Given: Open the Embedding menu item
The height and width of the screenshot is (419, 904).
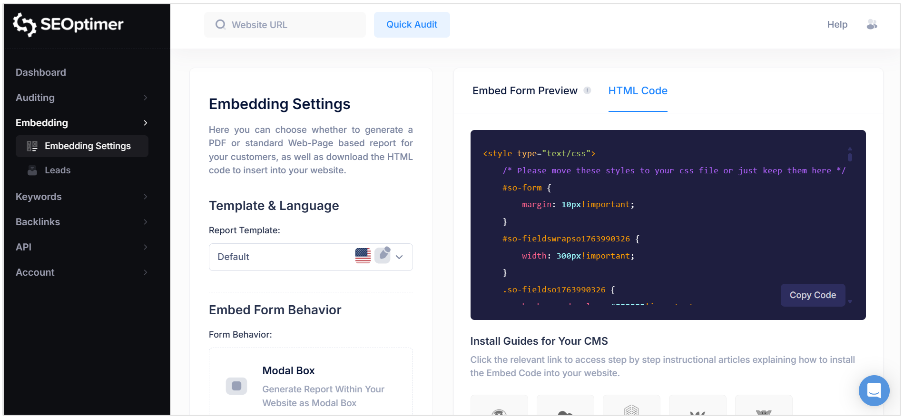Looking at the screenshot, I should (42, 123).
